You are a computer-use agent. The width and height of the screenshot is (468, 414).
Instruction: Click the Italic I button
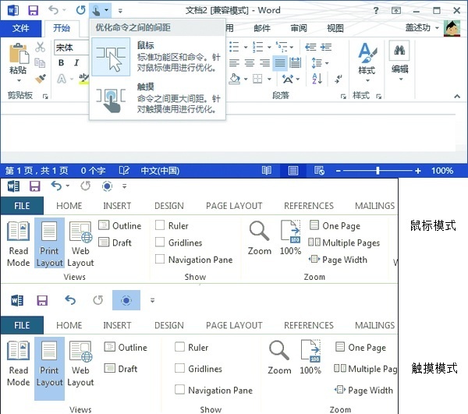[x=76, y=62]
